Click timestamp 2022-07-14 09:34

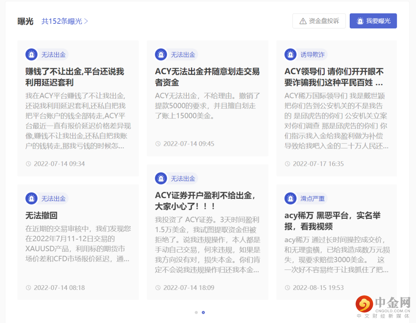(59, 164)
